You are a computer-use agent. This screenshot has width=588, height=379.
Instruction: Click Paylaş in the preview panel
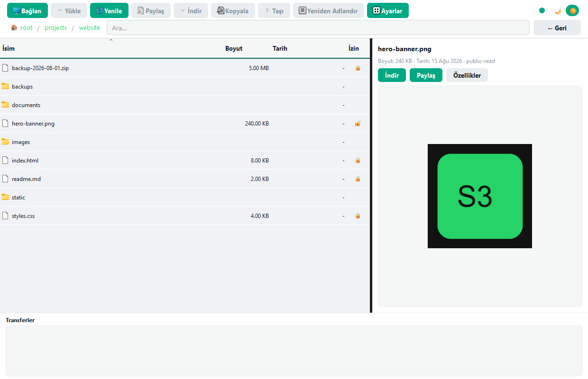coord(426,75)
